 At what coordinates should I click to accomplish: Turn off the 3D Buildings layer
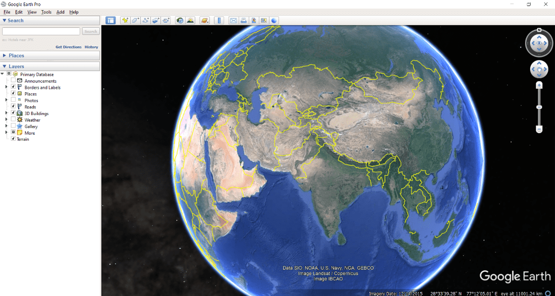pos(13,113)
